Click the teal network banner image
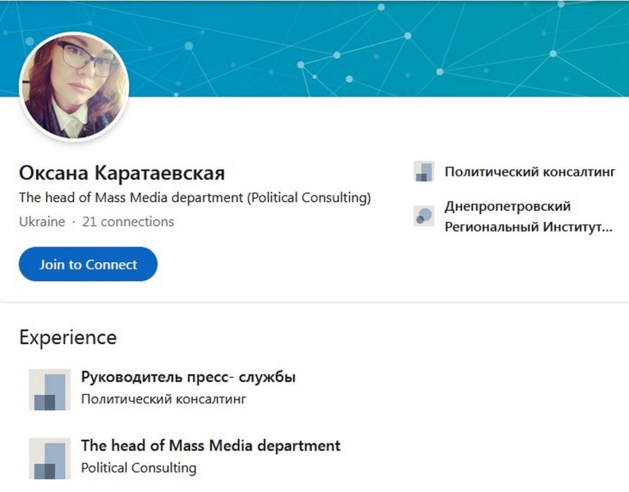This screenshot has height=492, width=629. (x=379, y=47)
